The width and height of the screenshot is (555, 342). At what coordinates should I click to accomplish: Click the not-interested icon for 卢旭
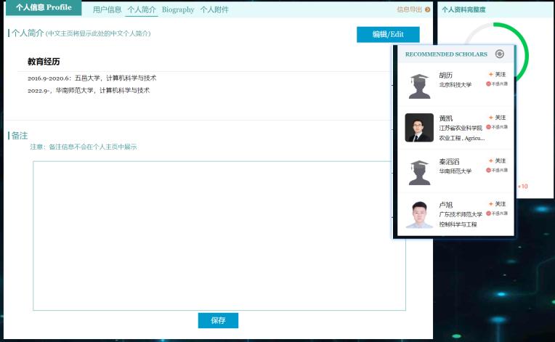[x=488, y=213]
